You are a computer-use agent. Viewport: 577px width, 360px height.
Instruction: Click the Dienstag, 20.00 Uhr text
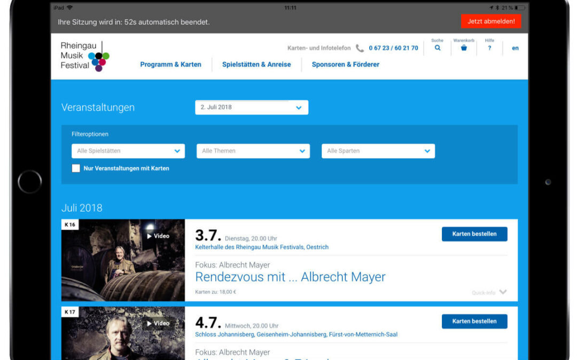pos(251,238)
